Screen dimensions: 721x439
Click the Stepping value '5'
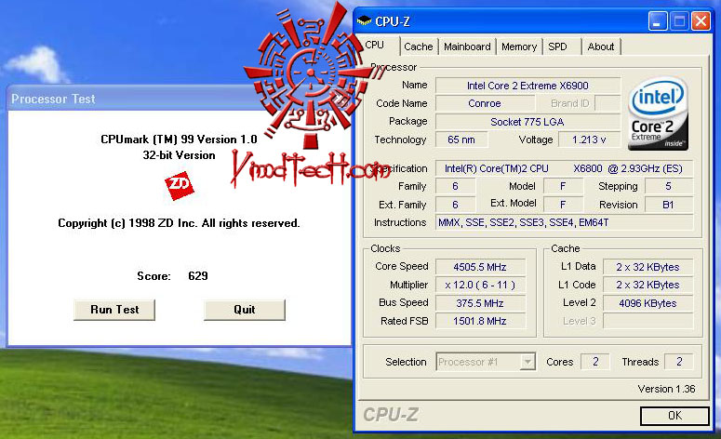point(669,186)
